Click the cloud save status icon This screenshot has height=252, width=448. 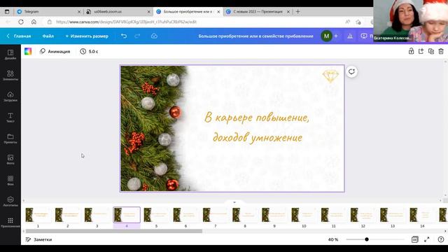[154, 36]
